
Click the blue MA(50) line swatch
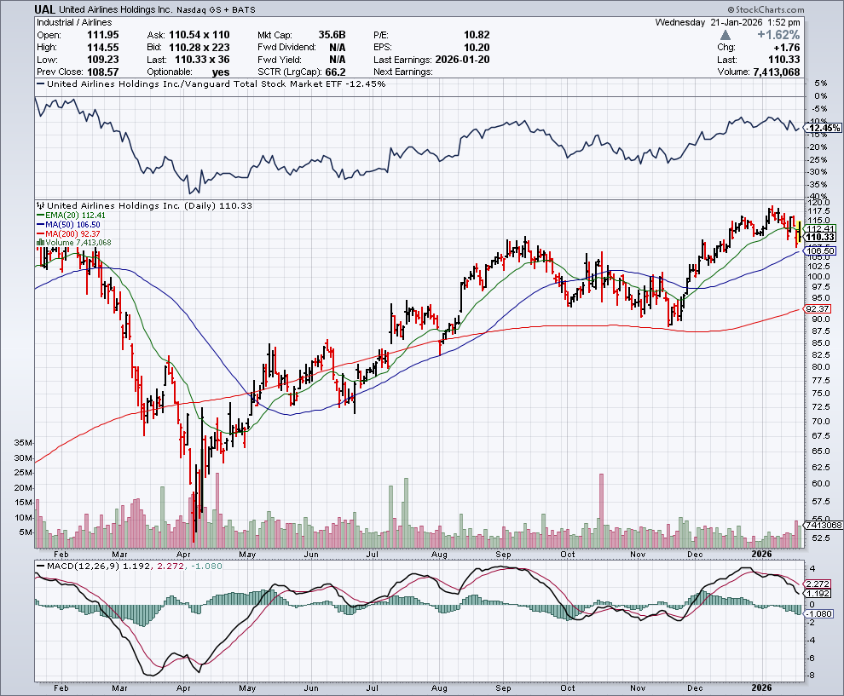pyautogui.click(x=40, y=225)
